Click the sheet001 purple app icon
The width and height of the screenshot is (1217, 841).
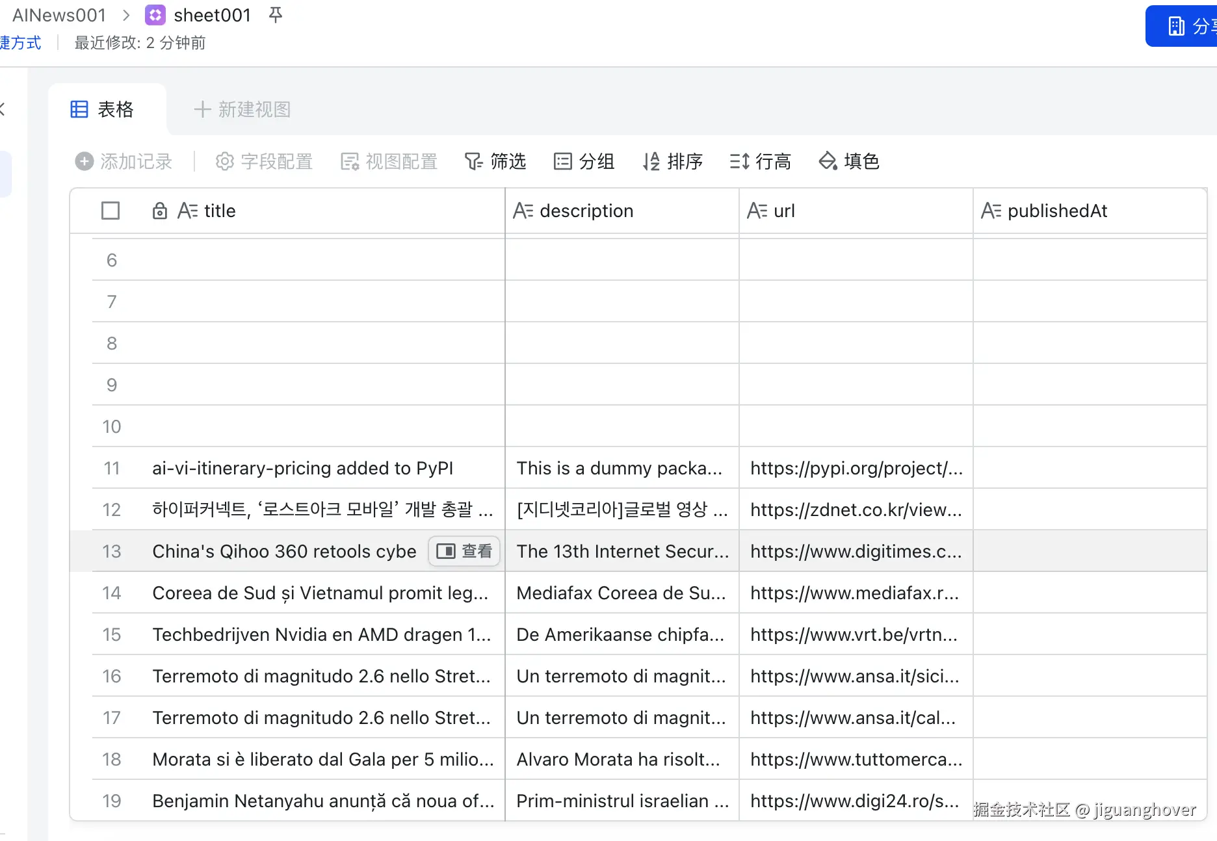[155, 15]
